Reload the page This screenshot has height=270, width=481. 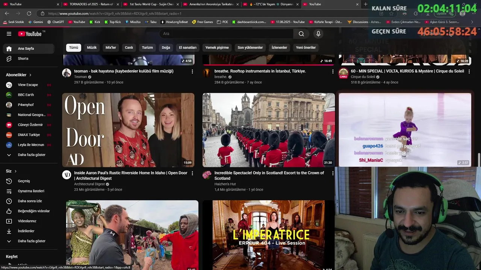coord(29,13)
